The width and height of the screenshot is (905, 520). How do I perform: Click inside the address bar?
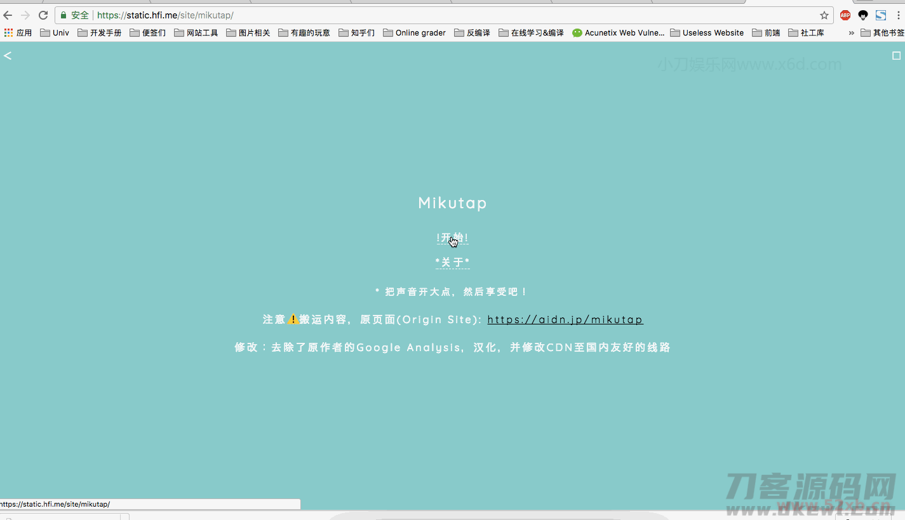(x=381, y=15)
